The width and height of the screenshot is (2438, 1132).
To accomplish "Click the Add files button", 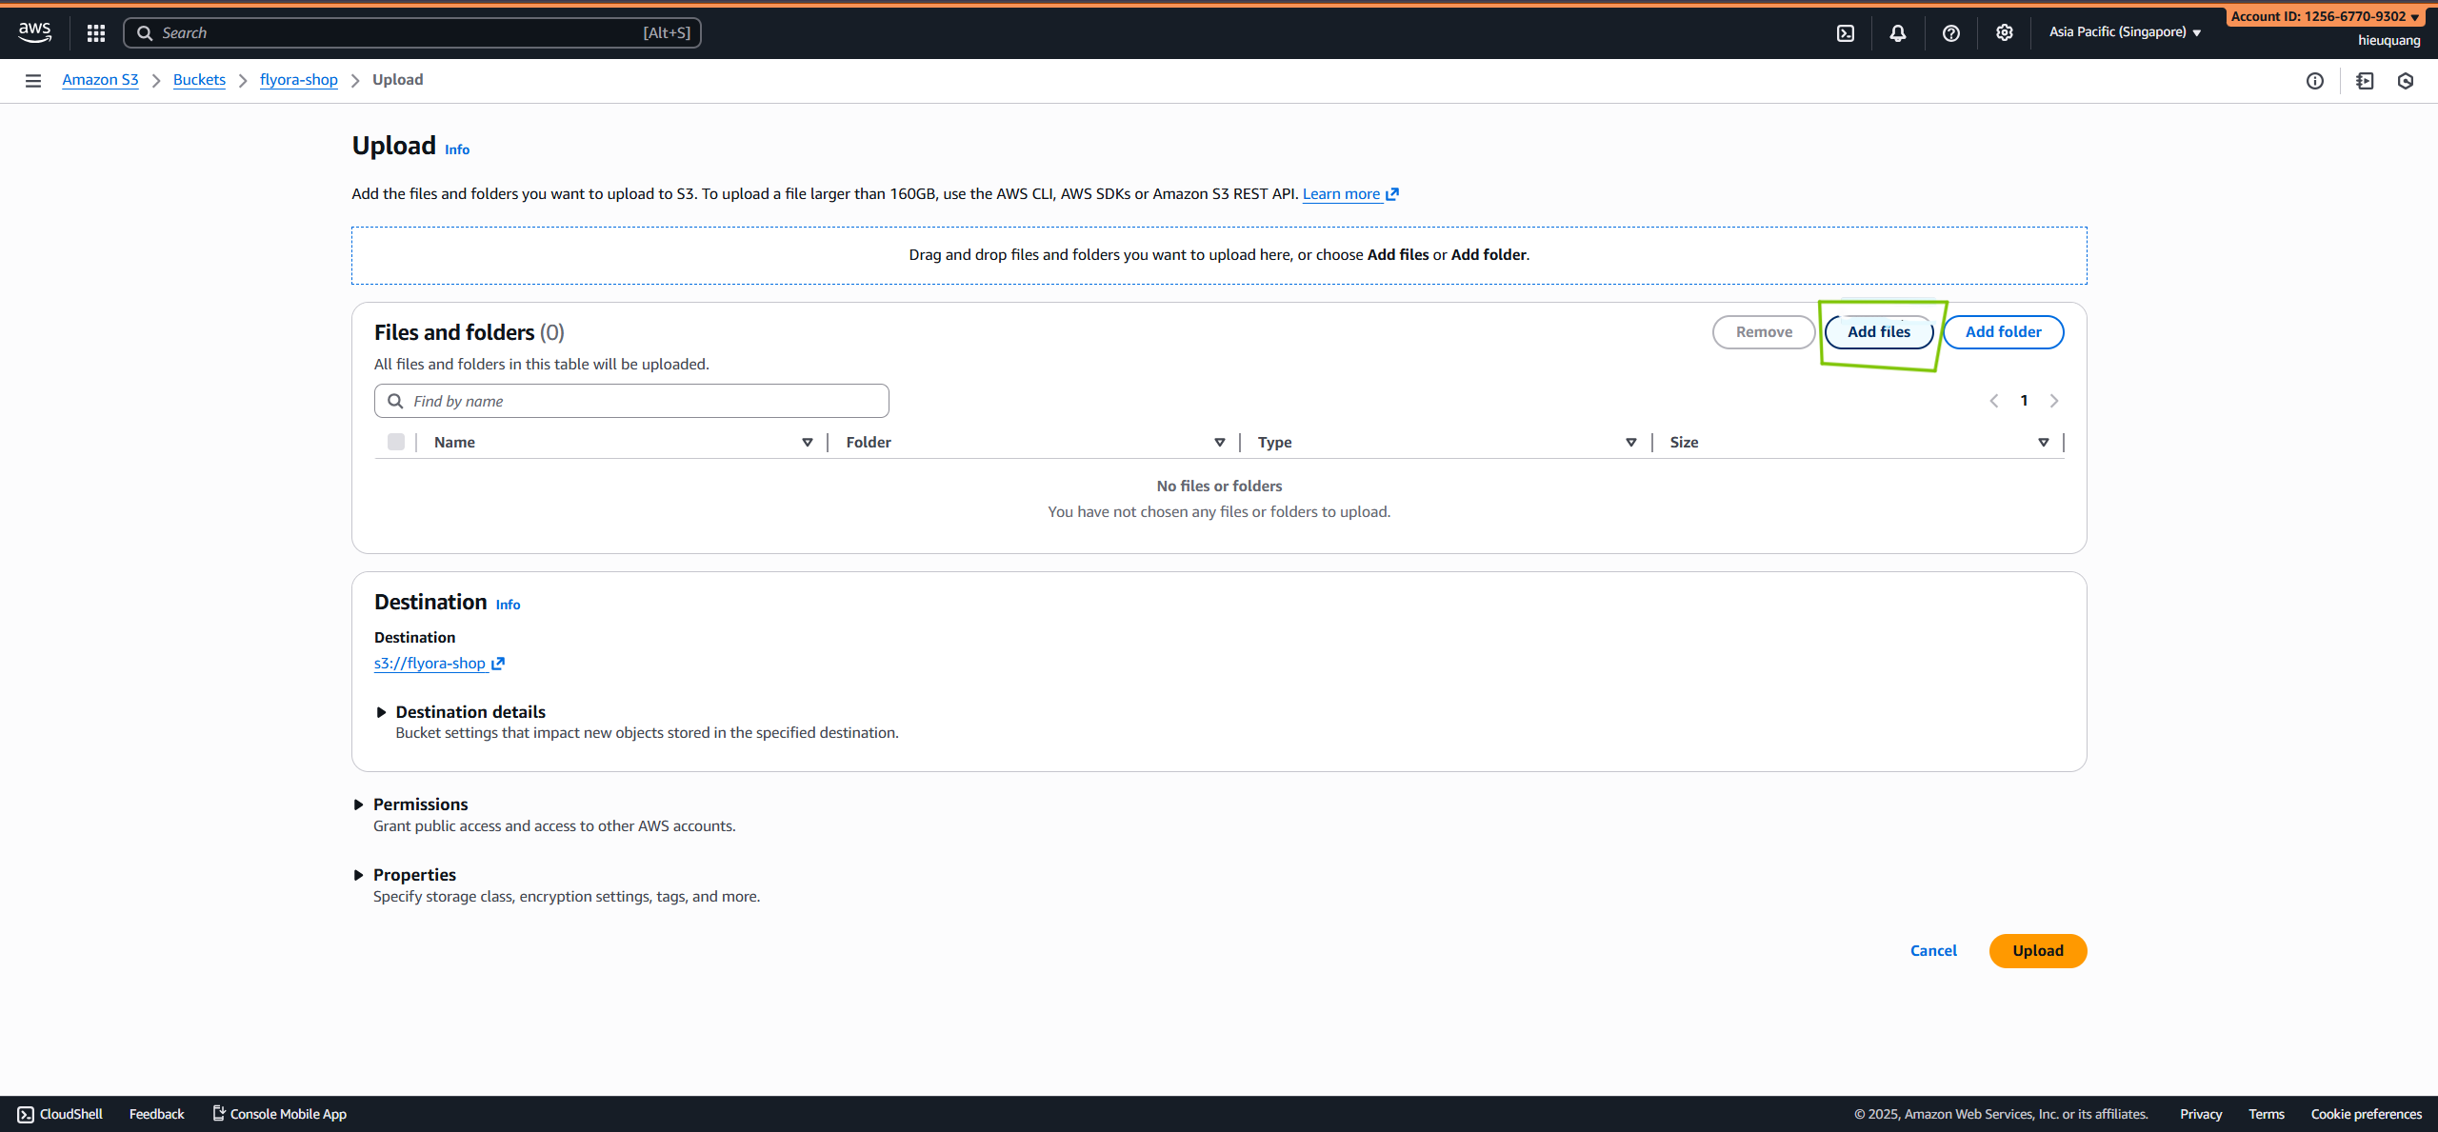I will (x=1878, y=331).
